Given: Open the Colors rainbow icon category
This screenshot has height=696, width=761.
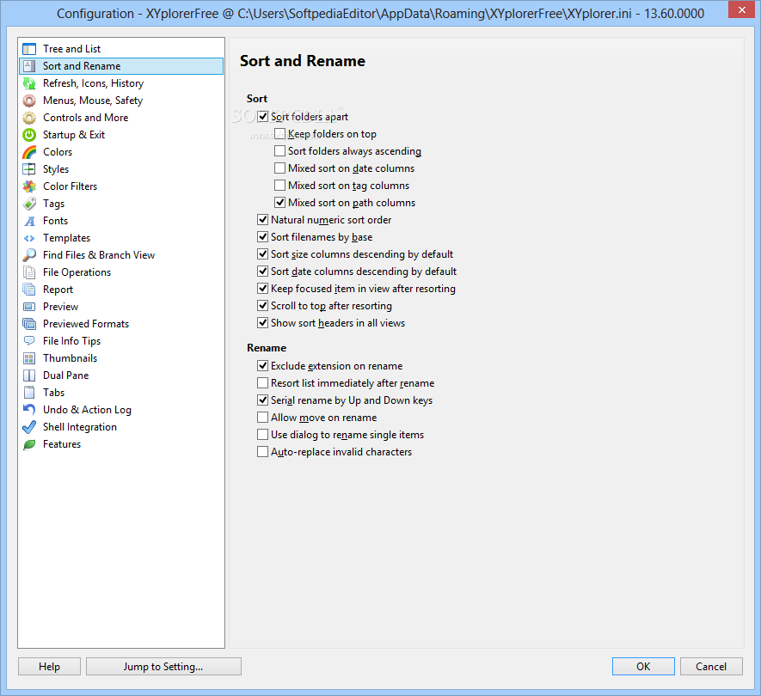Looking at the screenshot, I should [x=29, y=152].
